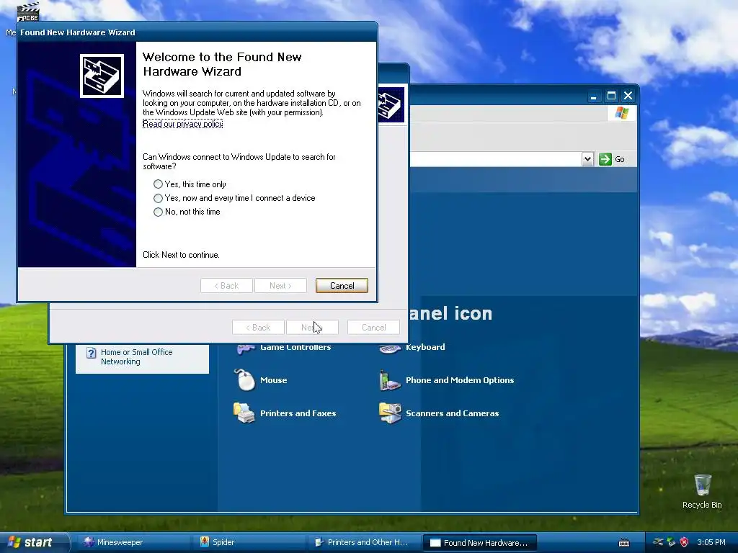This screenshot has width=738, height=553.
Task: Click the red Security Center shield tray icon
Action: point(685,542)
